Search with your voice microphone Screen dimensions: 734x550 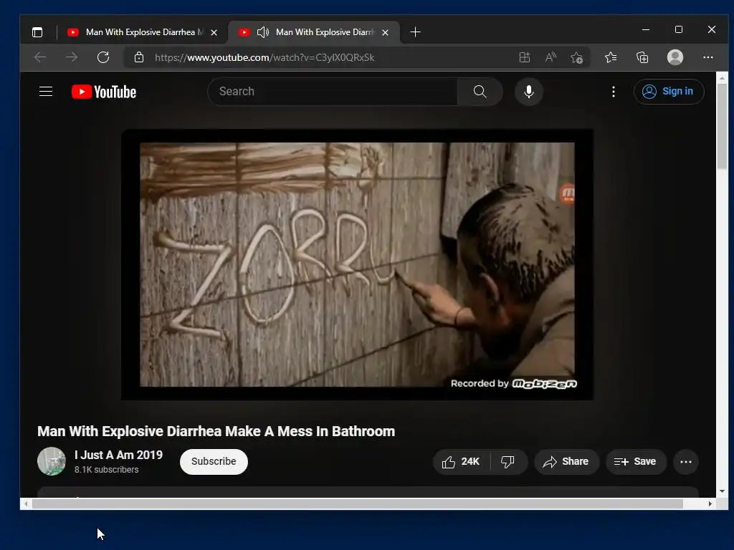pyautogui.click(x=529, y=91)
